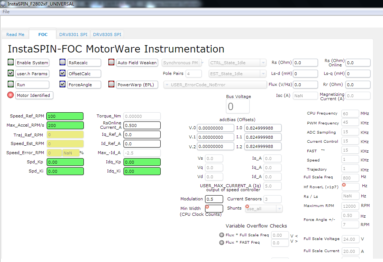Click the Id_Ref_A input field
383x262 pixels.
coord(142,144)
